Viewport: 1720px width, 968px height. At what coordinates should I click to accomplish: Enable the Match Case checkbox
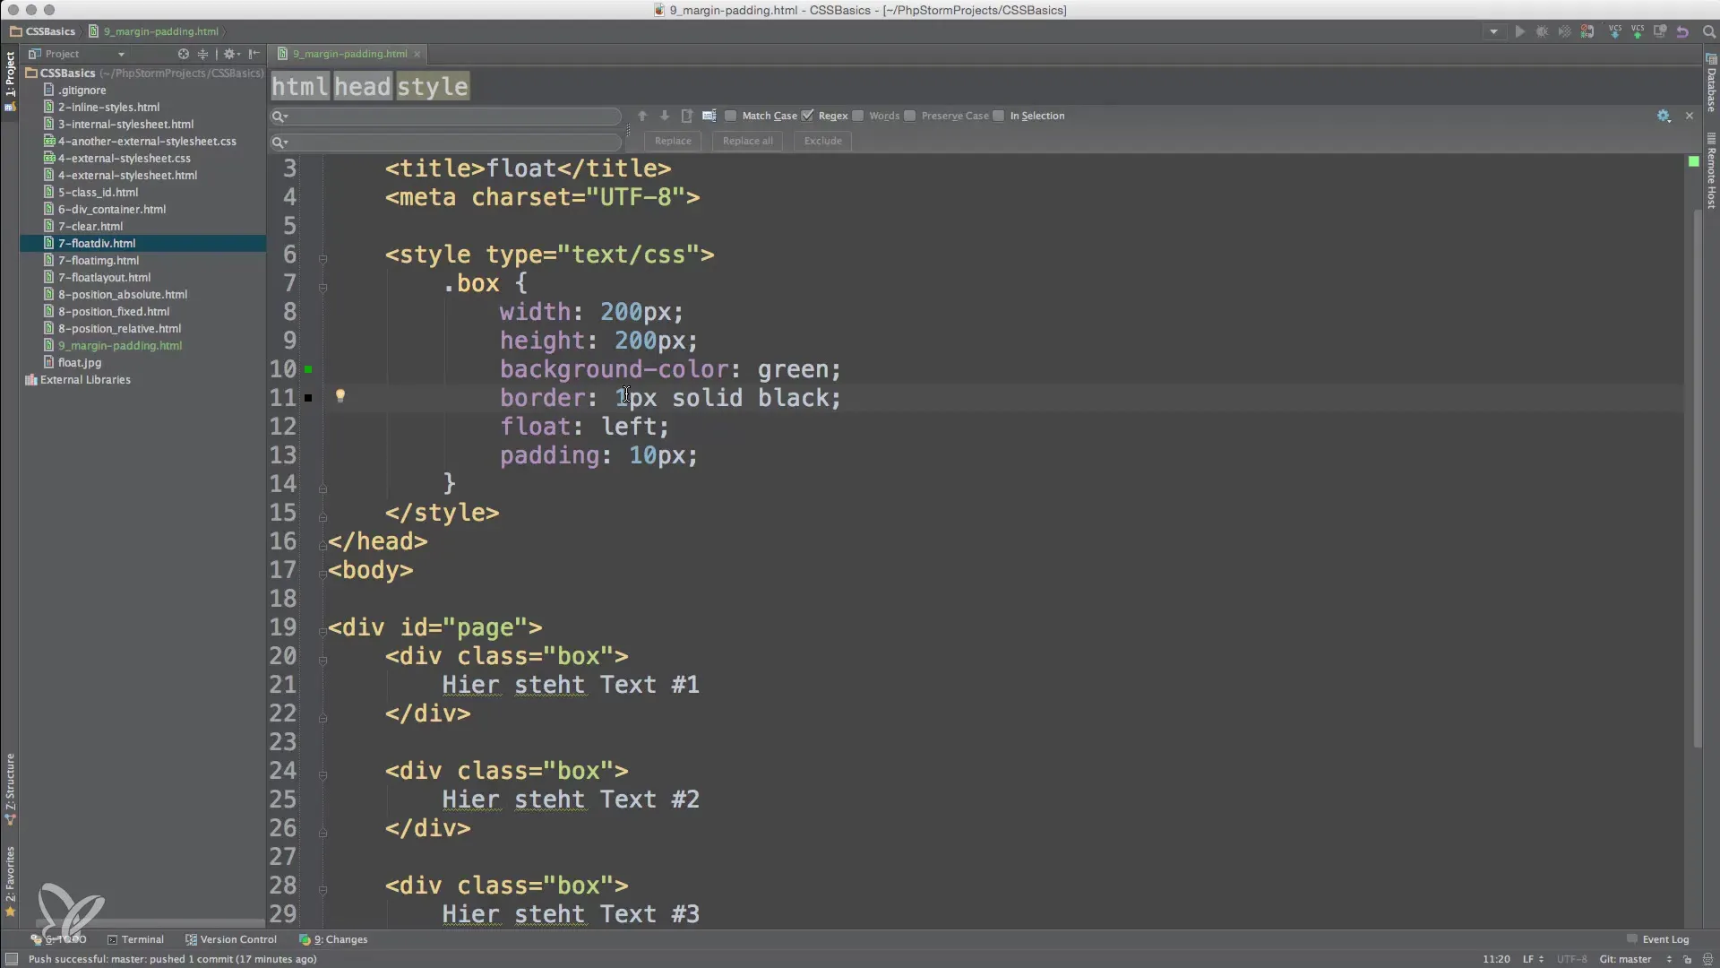[731, 116]
